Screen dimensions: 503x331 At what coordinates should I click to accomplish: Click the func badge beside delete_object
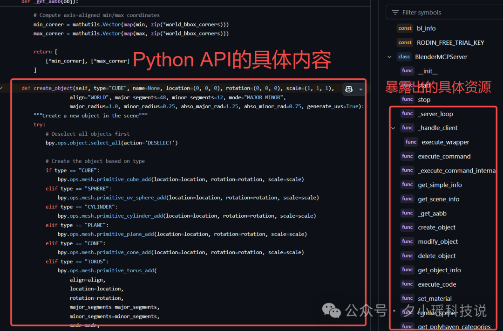pos(408,255)
